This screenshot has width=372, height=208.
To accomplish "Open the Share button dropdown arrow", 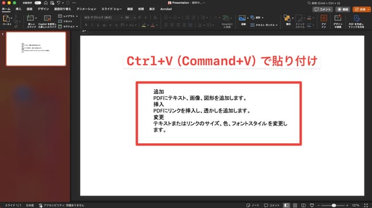I will coord(369,9).
